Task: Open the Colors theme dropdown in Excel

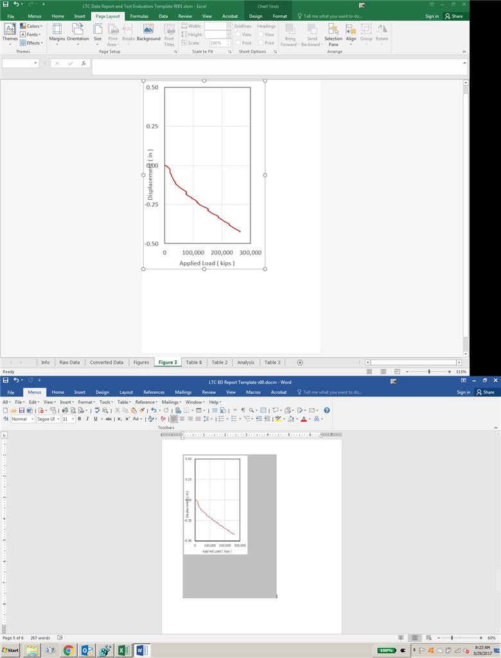Action: coord(31,26)
